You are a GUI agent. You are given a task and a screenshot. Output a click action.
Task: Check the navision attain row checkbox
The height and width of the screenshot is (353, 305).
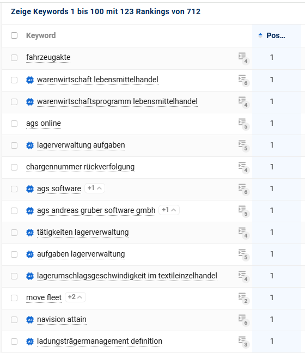pos(14,320)
